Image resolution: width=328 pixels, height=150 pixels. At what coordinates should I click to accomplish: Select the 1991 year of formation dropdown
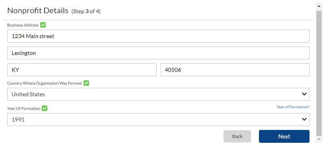(x=158, y=120)
